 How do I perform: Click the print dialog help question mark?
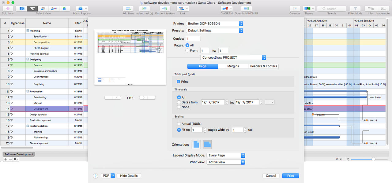coord(95,176)
